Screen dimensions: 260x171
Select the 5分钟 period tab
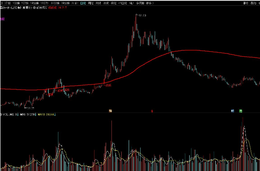click(x=25, y=3)
